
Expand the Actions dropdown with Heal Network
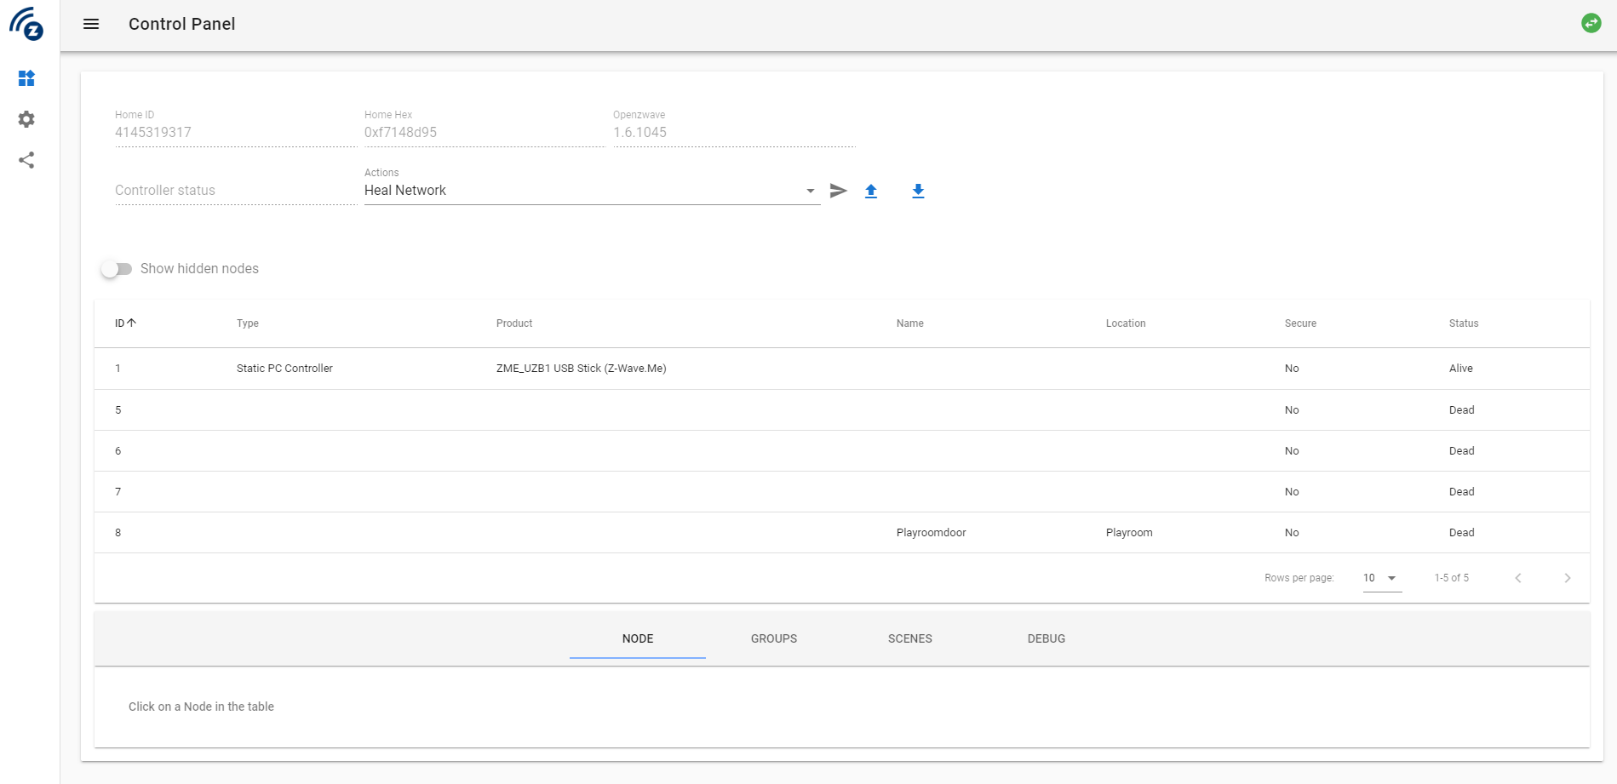(x=592, y=191)
